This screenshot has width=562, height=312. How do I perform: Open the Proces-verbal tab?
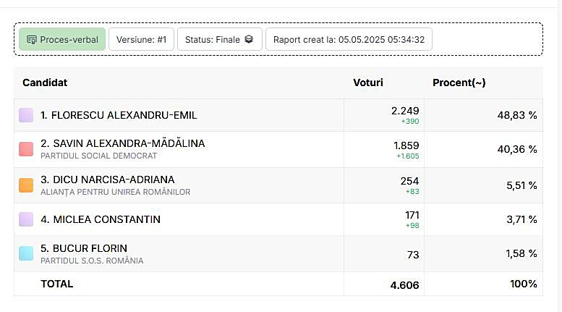coord(62,39)
